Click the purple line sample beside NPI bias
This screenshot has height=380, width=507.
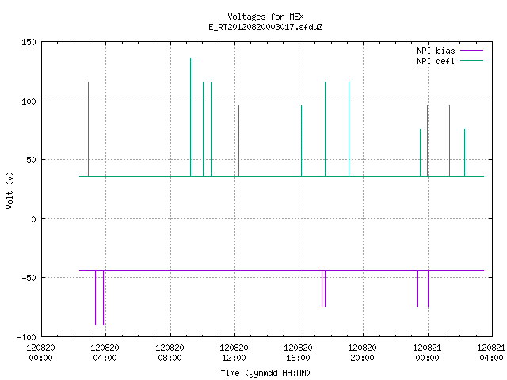tap(471, 51)
